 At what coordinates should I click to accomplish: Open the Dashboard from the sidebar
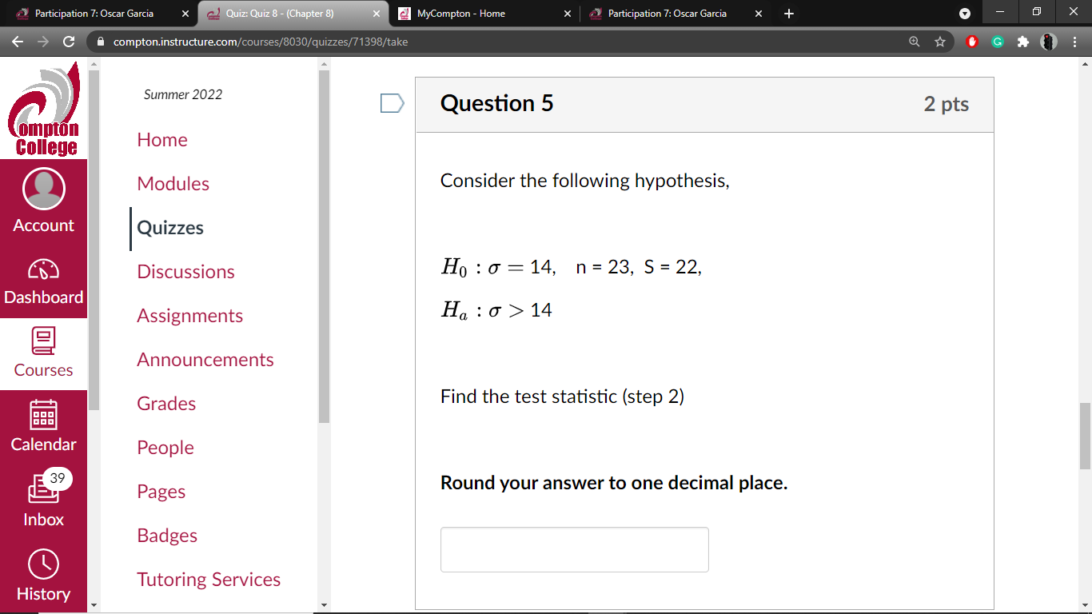pos(43,276)
